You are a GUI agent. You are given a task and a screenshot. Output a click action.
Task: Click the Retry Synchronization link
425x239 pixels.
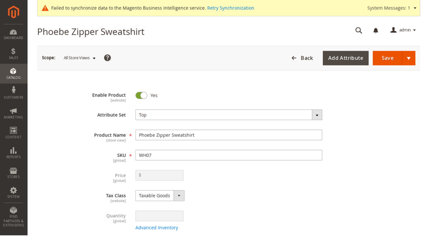coord(230,8)
